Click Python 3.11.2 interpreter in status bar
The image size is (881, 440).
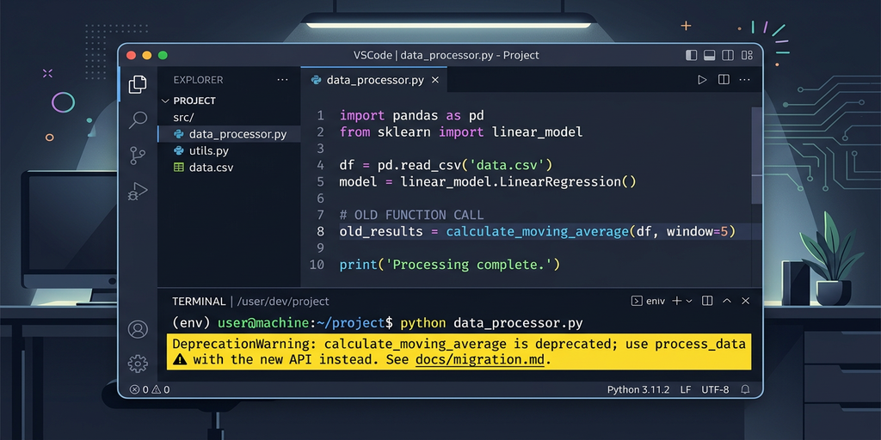[x=639, y=389]
